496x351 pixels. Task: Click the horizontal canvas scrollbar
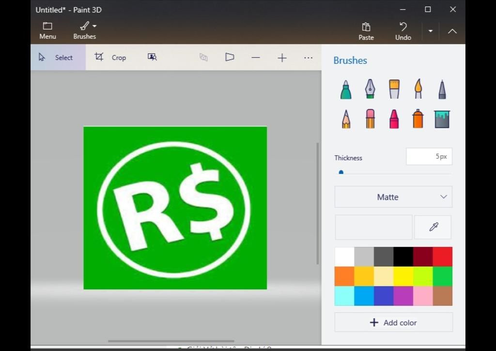(x=171, y=341)
